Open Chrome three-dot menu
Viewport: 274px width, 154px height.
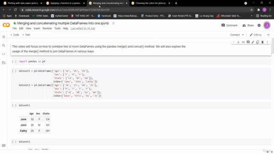coord(270,10)
